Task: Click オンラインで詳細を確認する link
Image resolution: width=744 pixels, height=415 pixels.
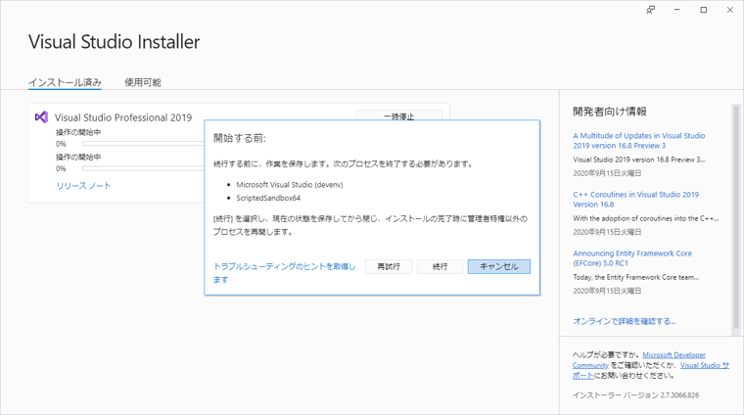Action: click(625, 321)
